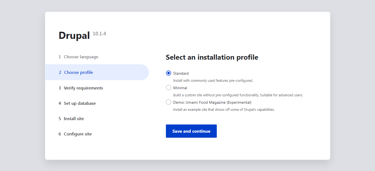Click the version label 10.1.4
Viewport: 375px width, 171px height.
(99, 33)
